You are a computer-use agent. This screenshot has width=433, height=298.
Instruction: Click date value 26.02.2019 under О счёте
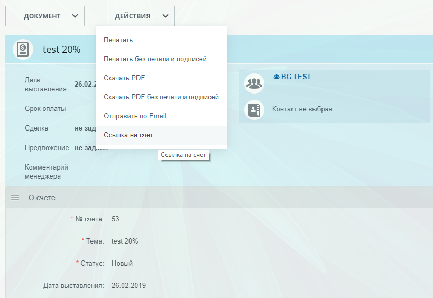pyautogui.click(x=128, y=285)
